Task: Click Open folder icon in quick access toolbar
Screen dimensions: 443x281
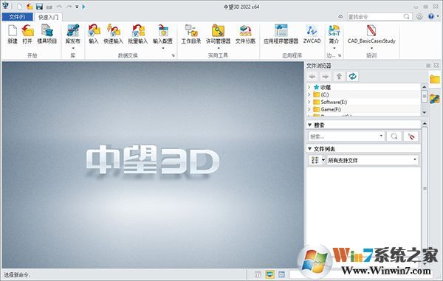Action: [30, 7]
